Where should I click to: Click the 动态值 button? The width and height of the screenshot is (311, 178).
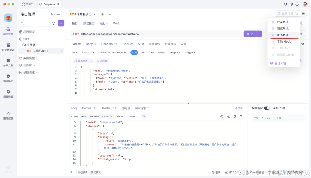(x=102, y=61)
